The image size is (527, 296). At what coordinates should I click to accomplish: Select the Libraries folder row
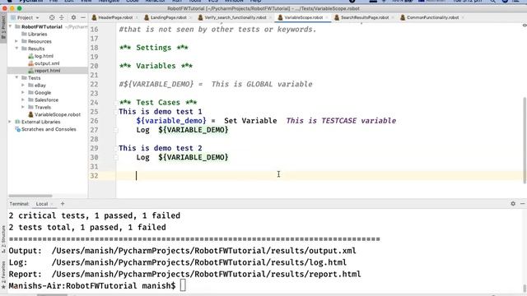48,35
